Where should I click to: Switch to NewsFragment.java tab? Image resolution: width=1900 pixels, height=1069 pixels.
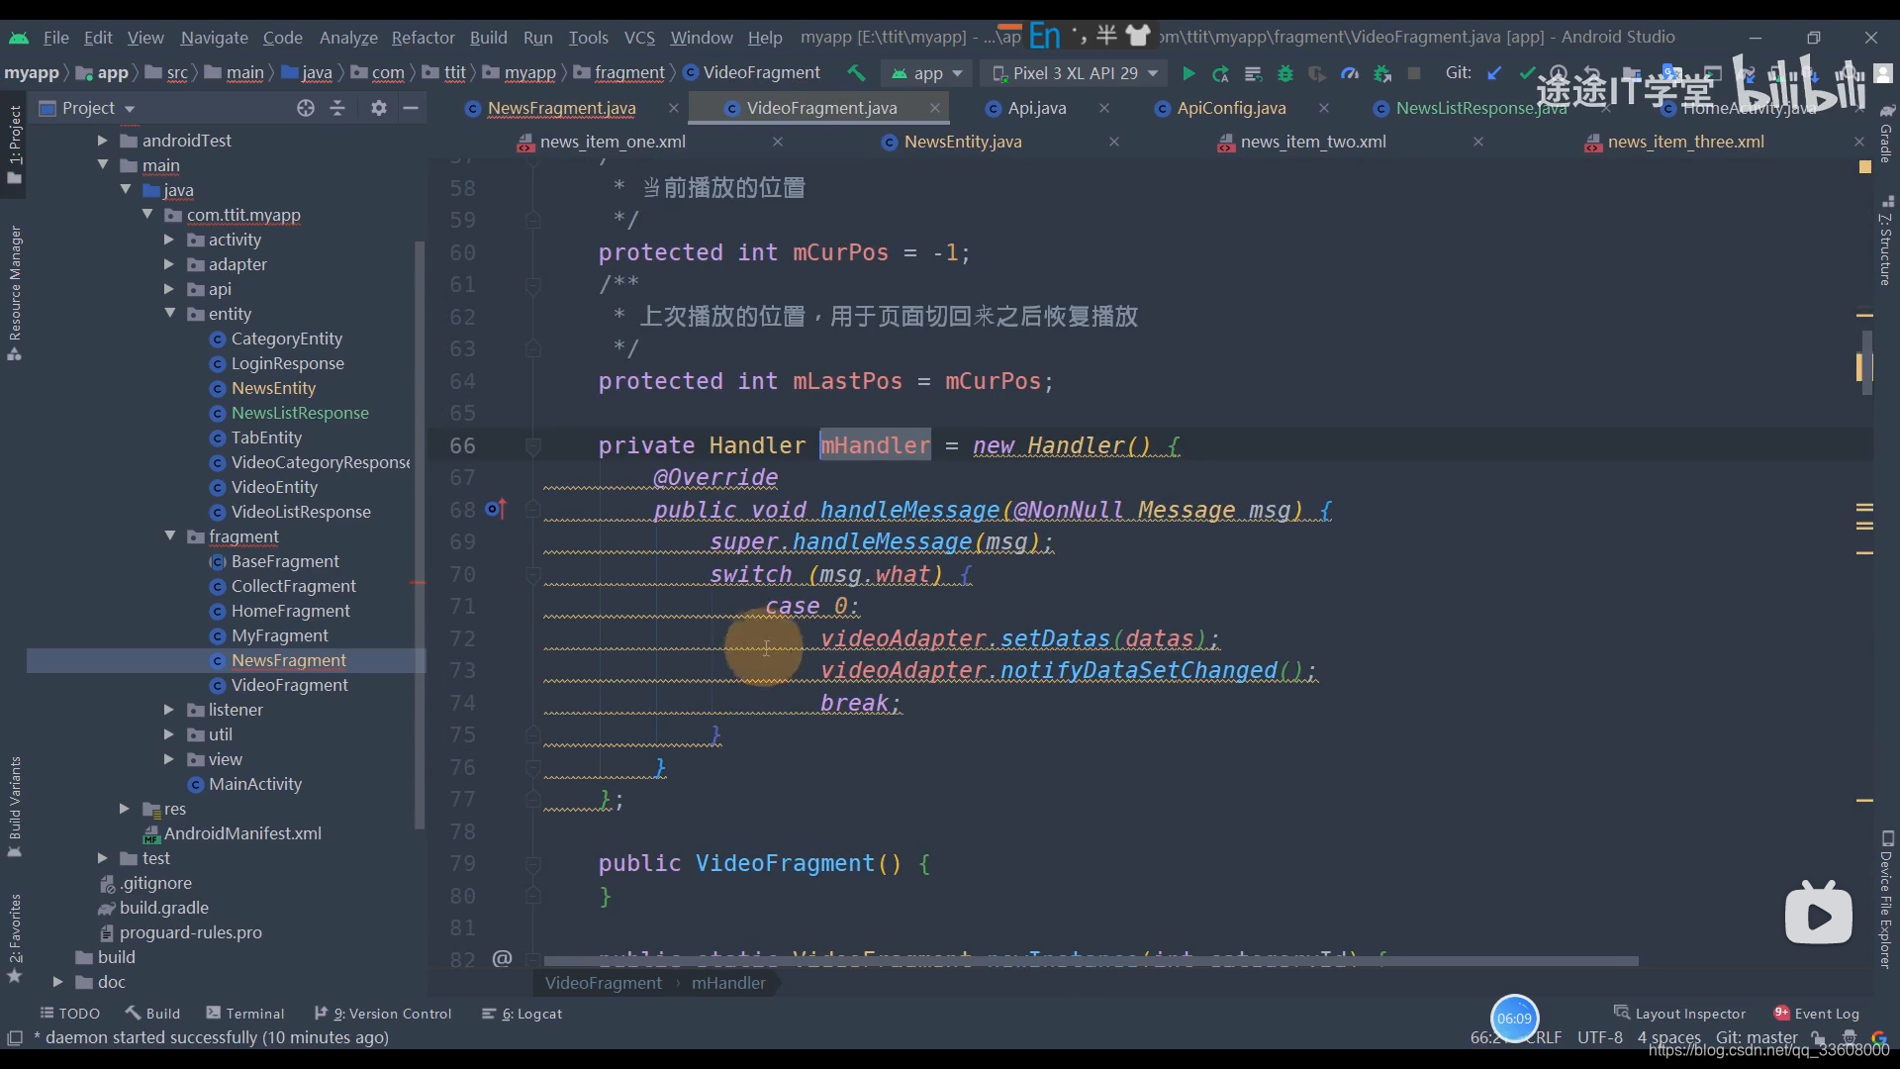[x=561, y=108]
